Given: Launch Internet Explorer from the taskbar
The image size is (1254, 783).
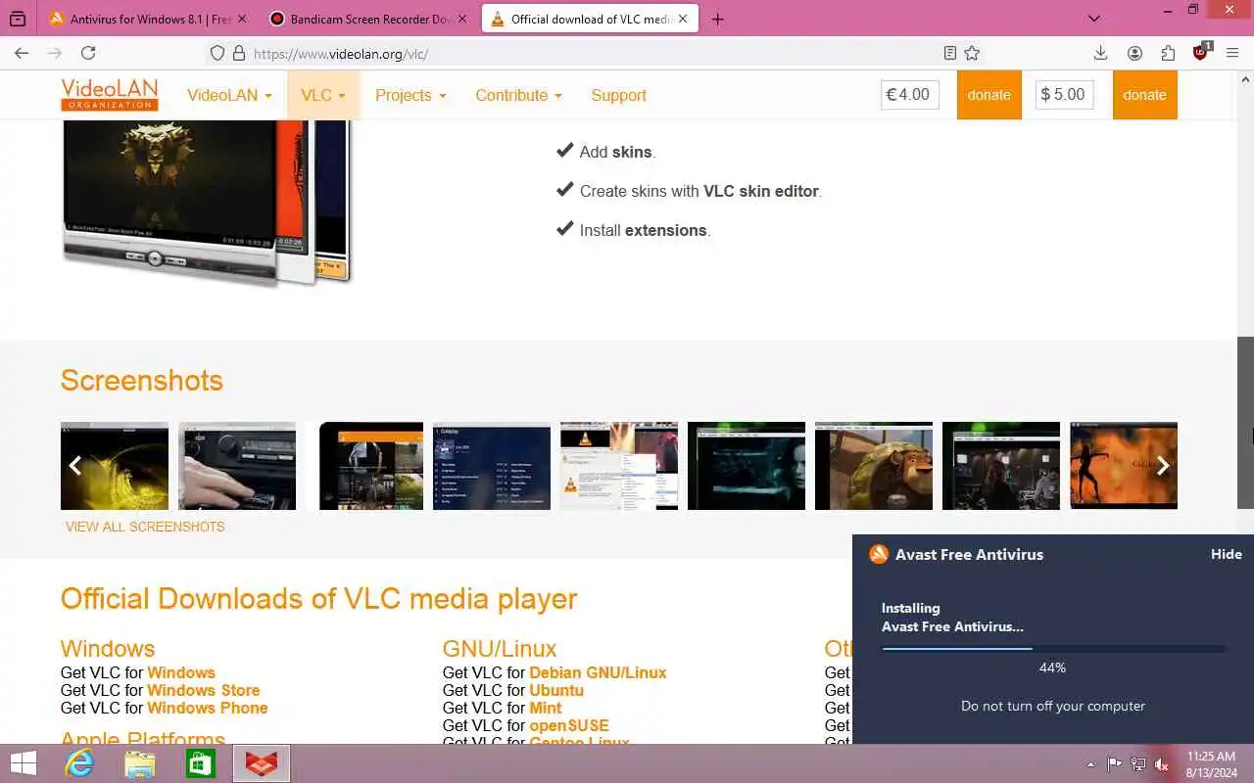Looking at the screenshot, I should tap(79, 763).
